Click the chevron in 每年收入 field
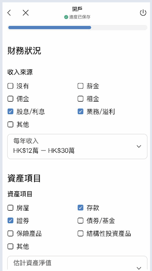152x271 pixels. [139, 146]
